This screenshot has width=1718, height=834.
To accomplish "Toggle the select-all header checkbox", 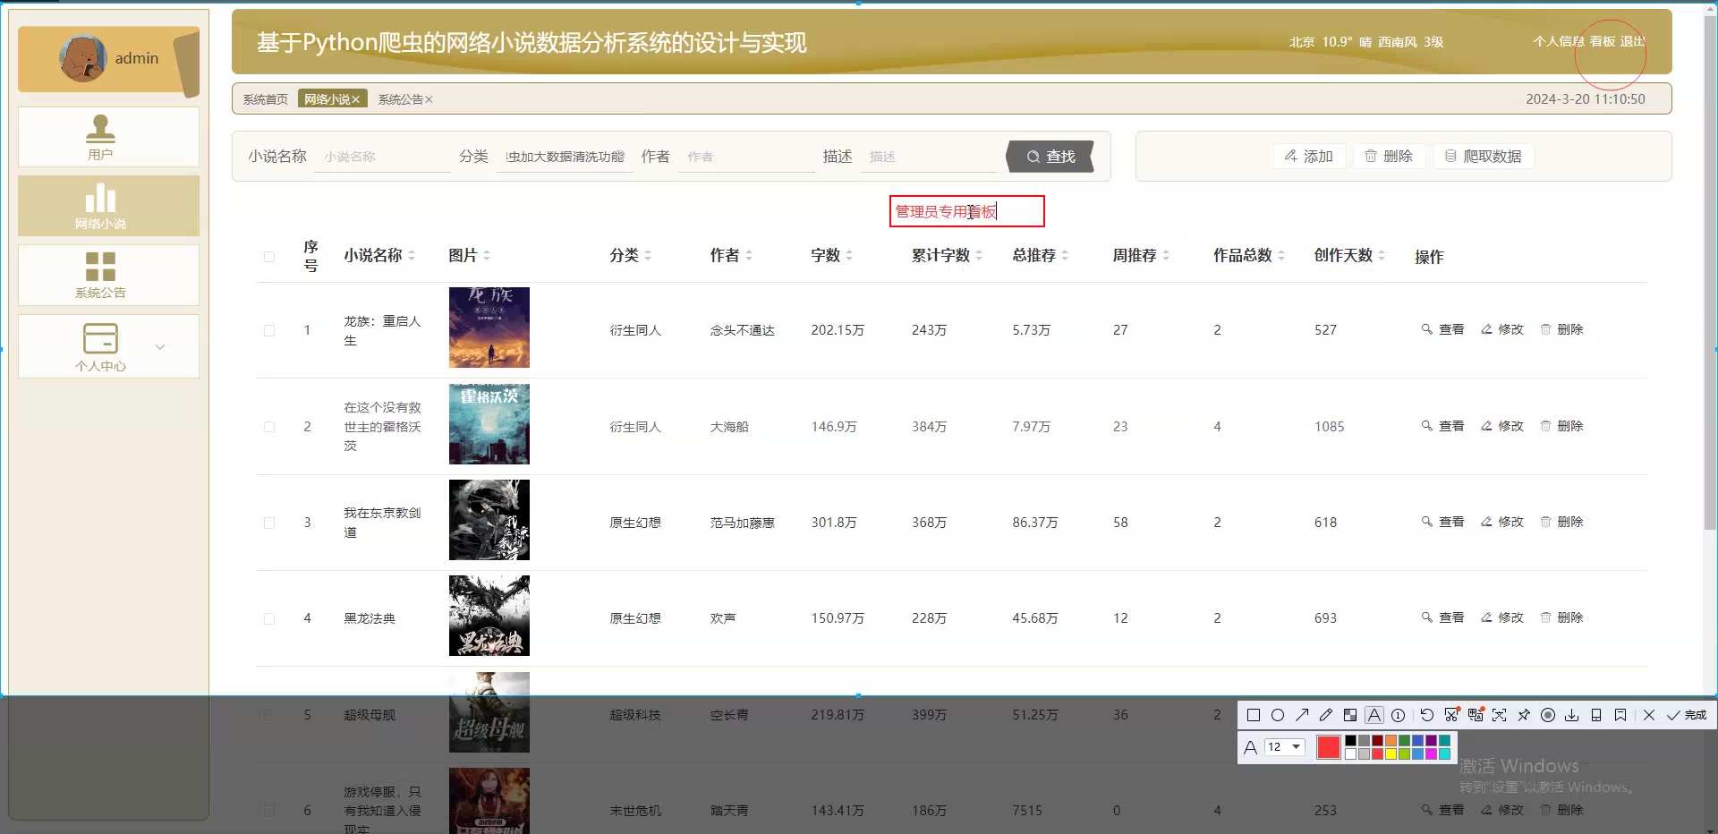I will 269,257.
